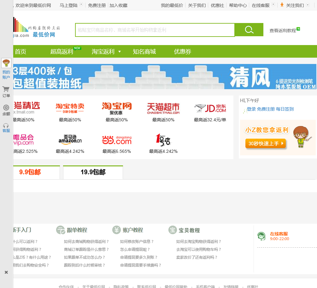Click 账户教程 yen icon
The height and width of the screenshot is (288, 317).
click(x=116, y=230)
